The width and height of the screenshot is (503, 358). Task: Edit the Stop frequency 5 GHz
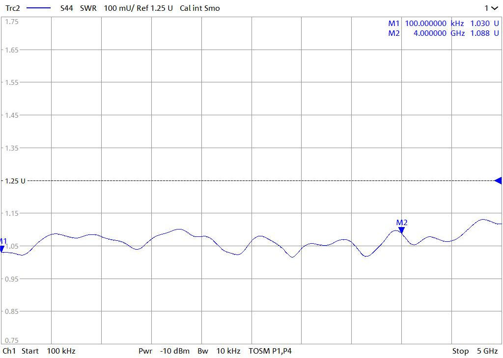(475, 351)
